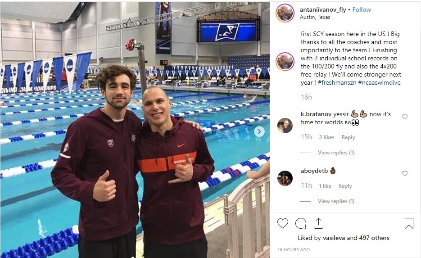The width and height of the screenshot is (421, 258).
Task: Reply to k.bratanov's comment
Action: [348, 137]
